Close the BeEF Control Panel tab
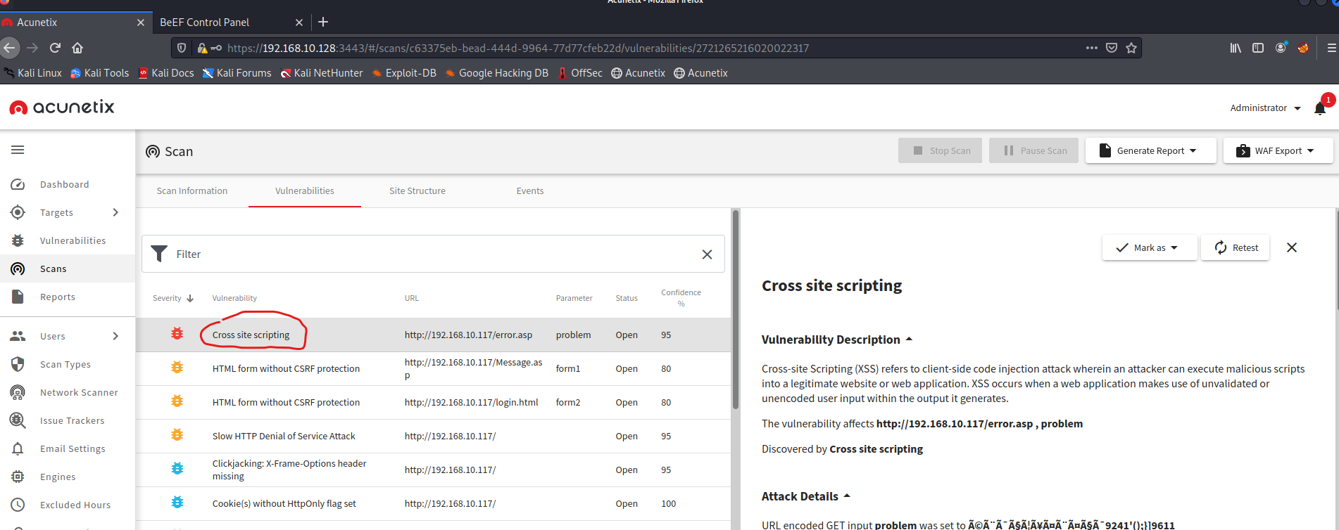This screenshot has height=530, width=1339. pyautogui.click(x=299, y=22)
